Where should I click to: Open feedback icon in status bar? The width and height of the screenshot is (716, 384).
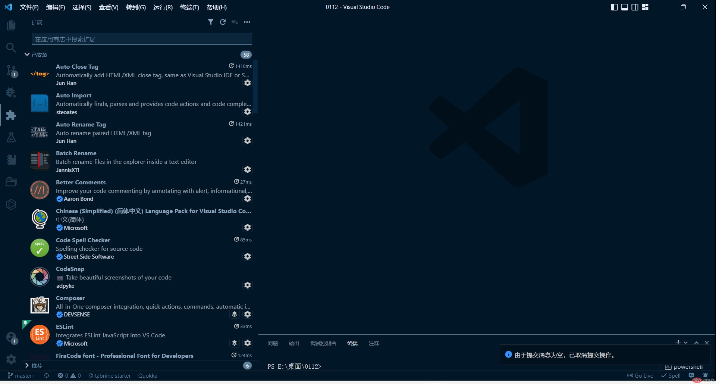tap(691, 375)
